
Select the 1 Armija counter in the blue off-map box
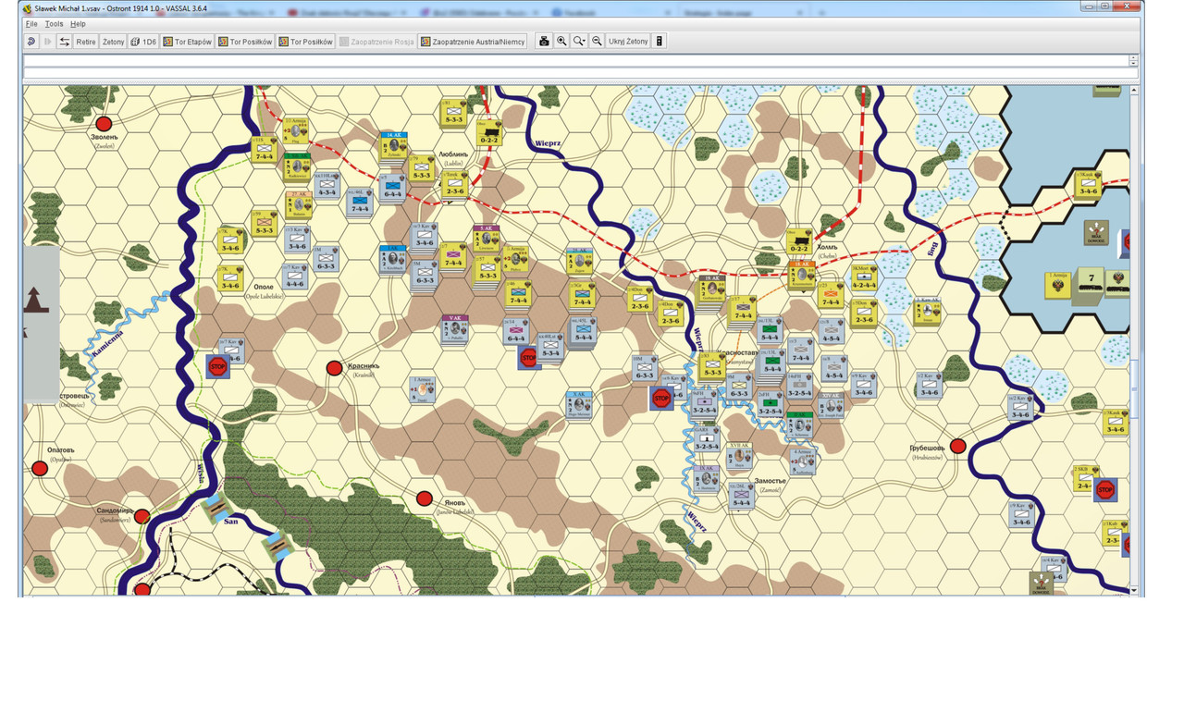tap(1058, 285)
